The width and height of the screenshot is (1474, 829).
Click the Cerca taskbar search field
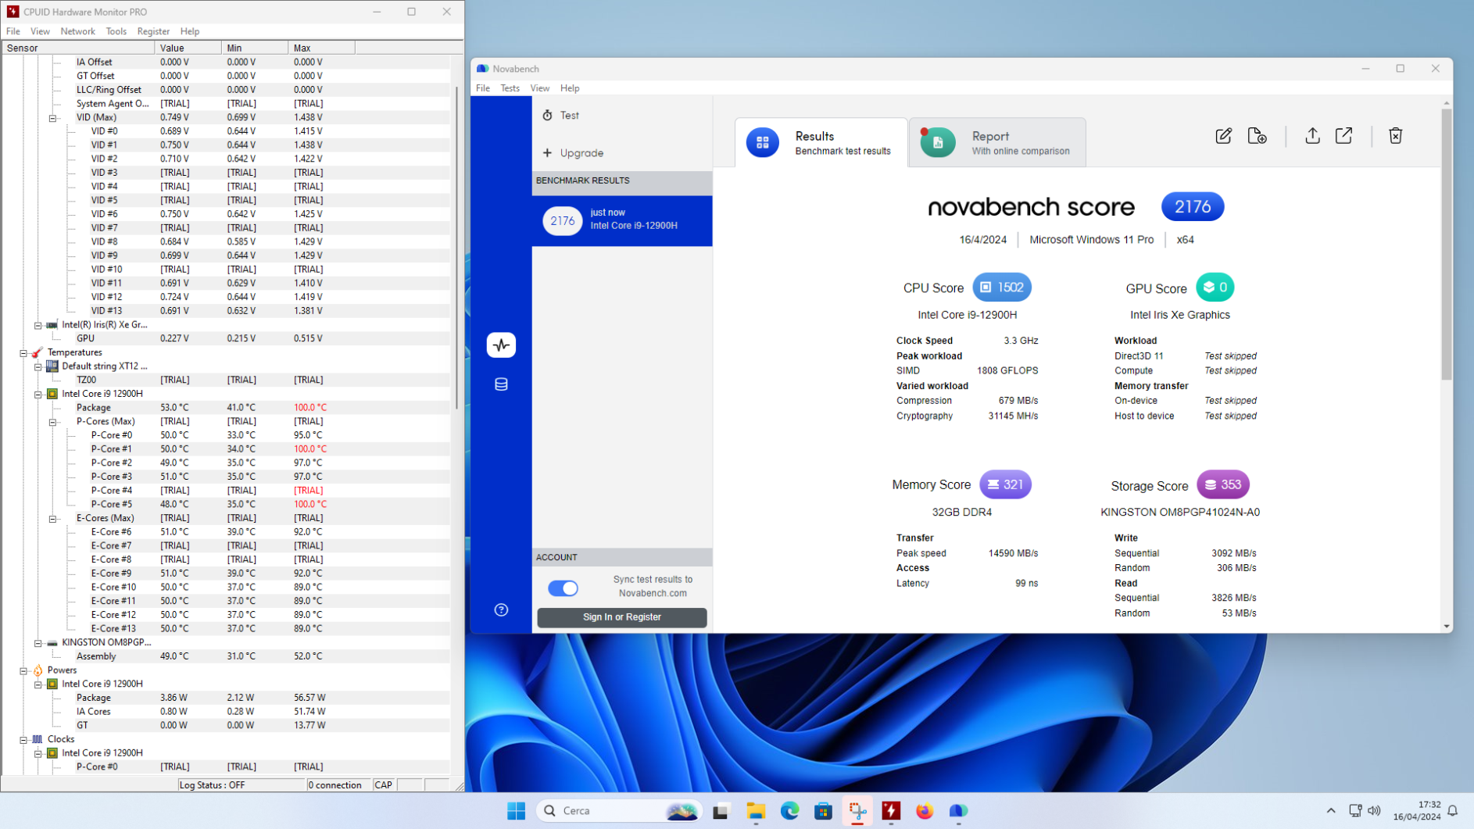click(619, 811)
